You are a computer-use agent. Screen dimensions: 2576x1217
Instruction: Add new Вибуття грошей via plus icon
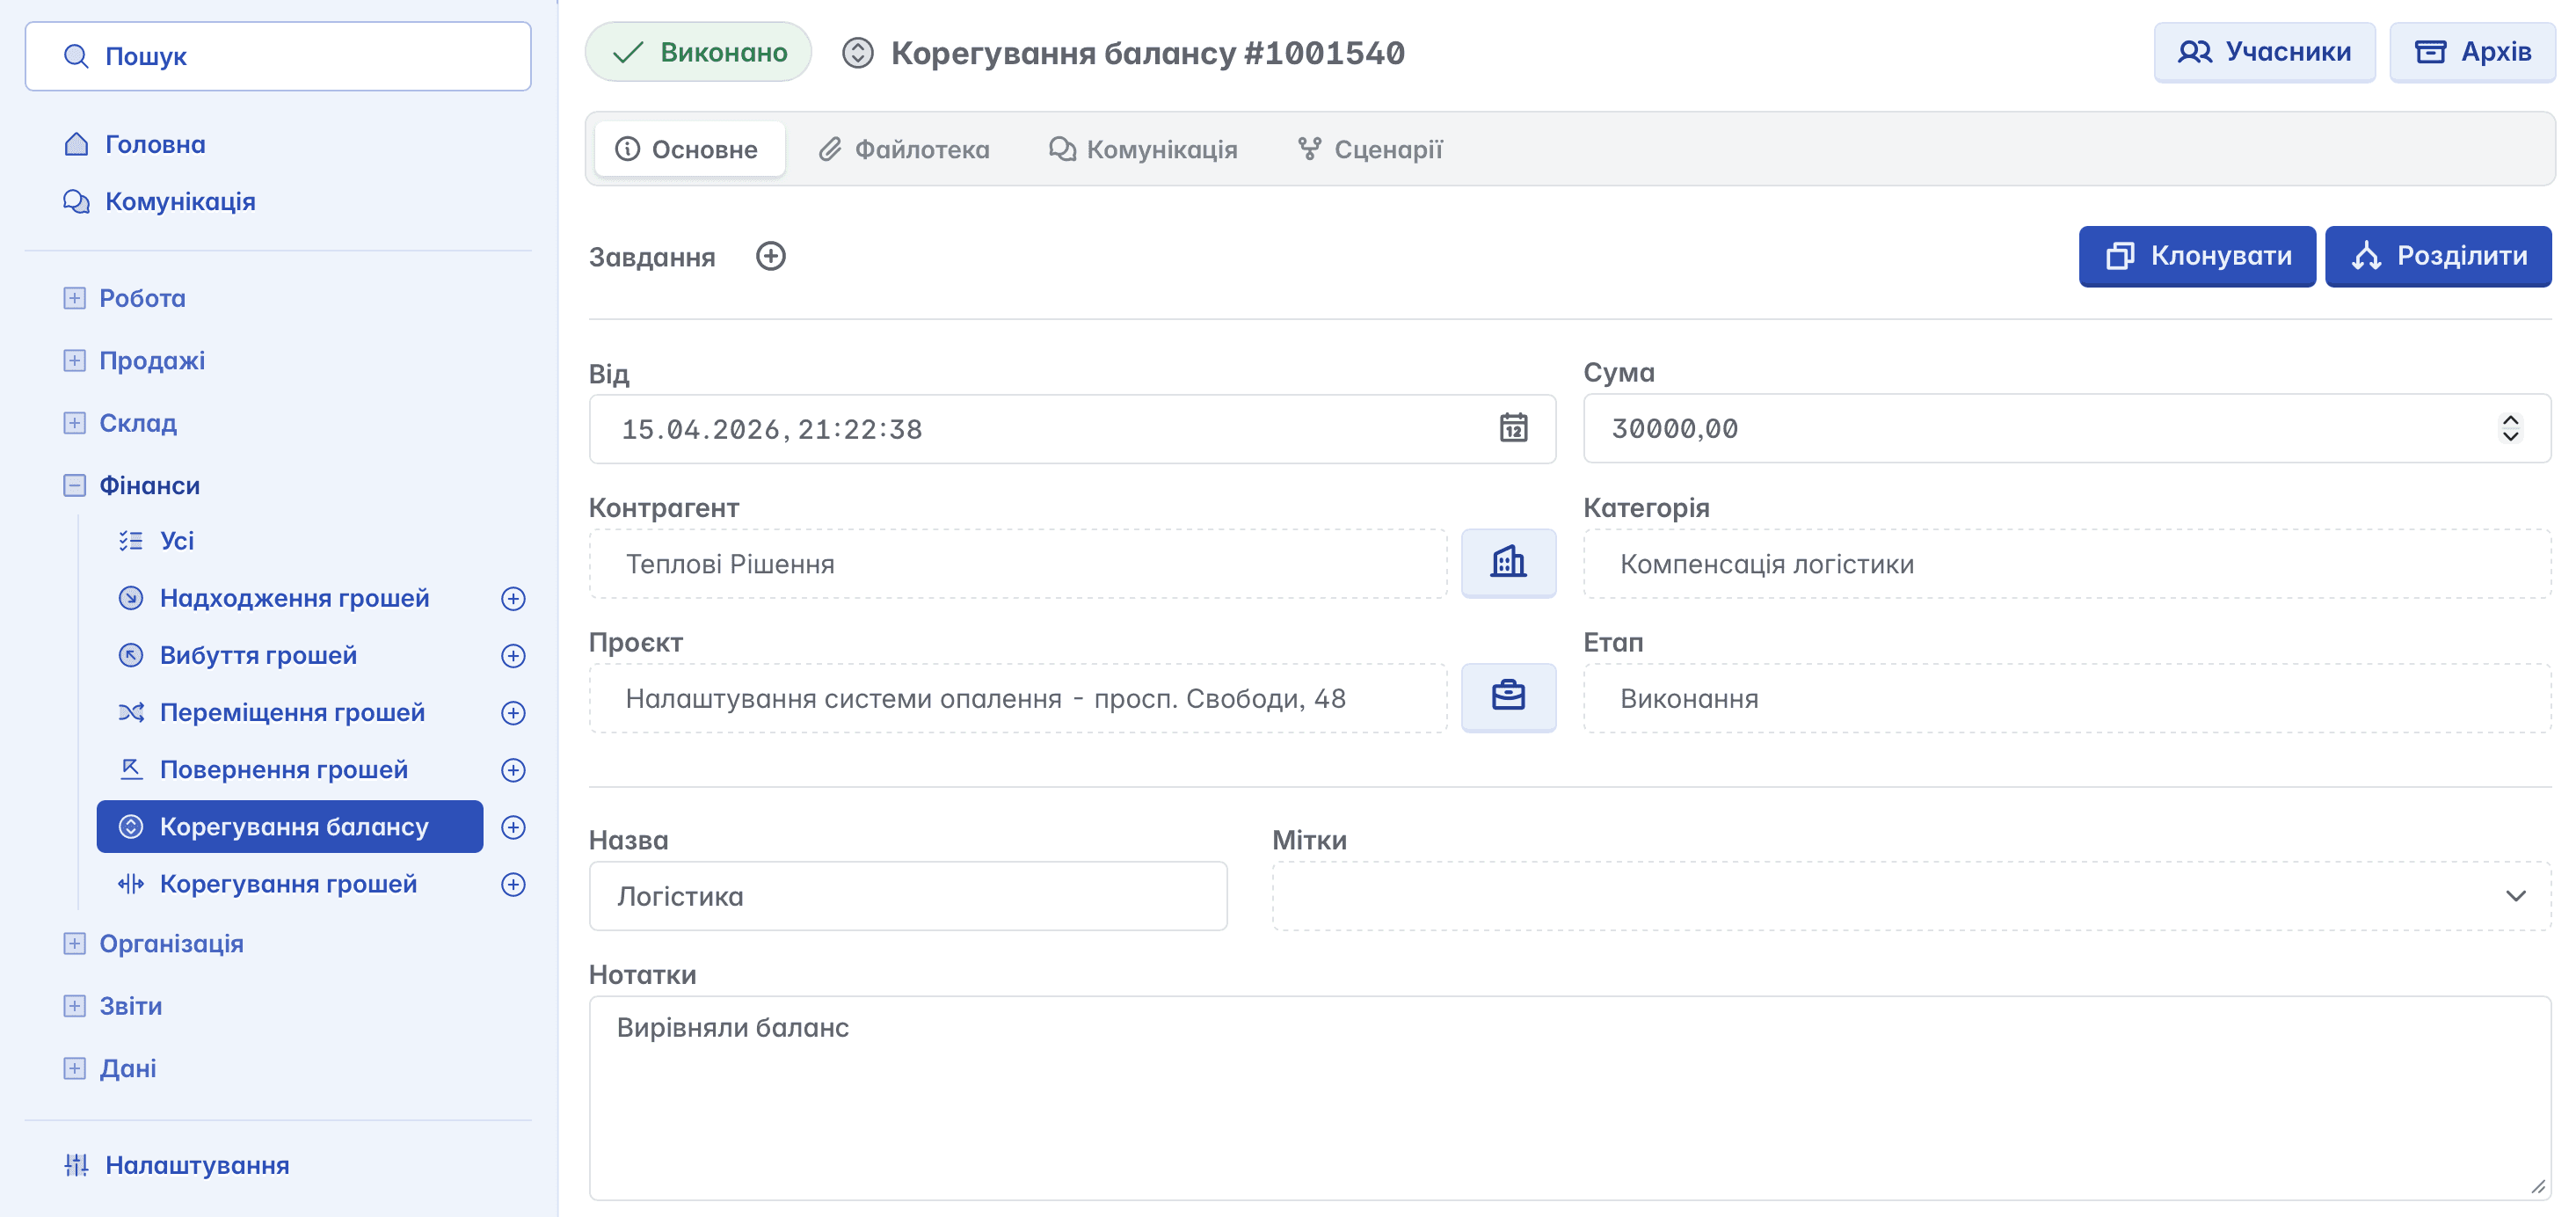tap(513, 655)
